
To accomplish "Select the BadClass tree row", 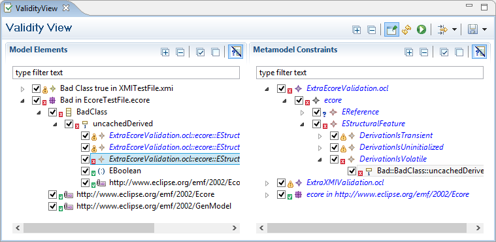I will tap(91, 112).
